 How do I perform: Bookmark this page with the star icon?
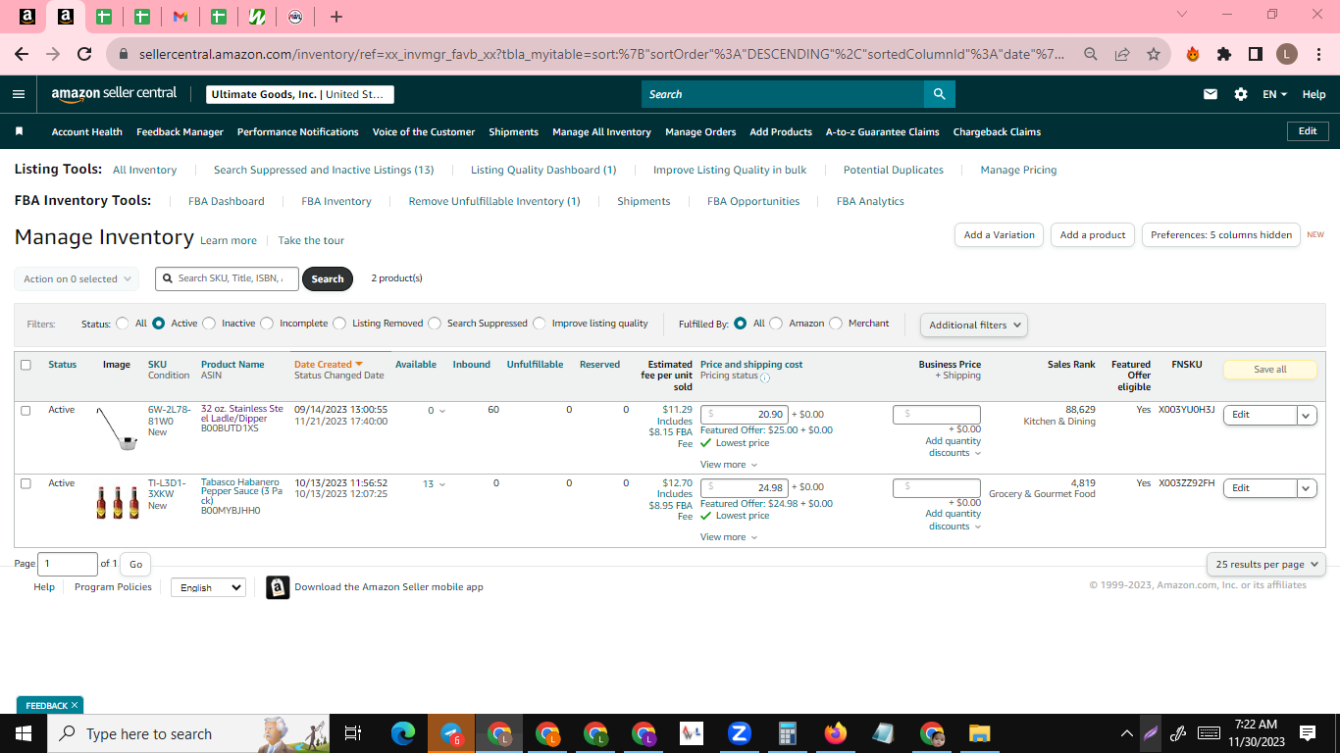tap(1154, 55)
